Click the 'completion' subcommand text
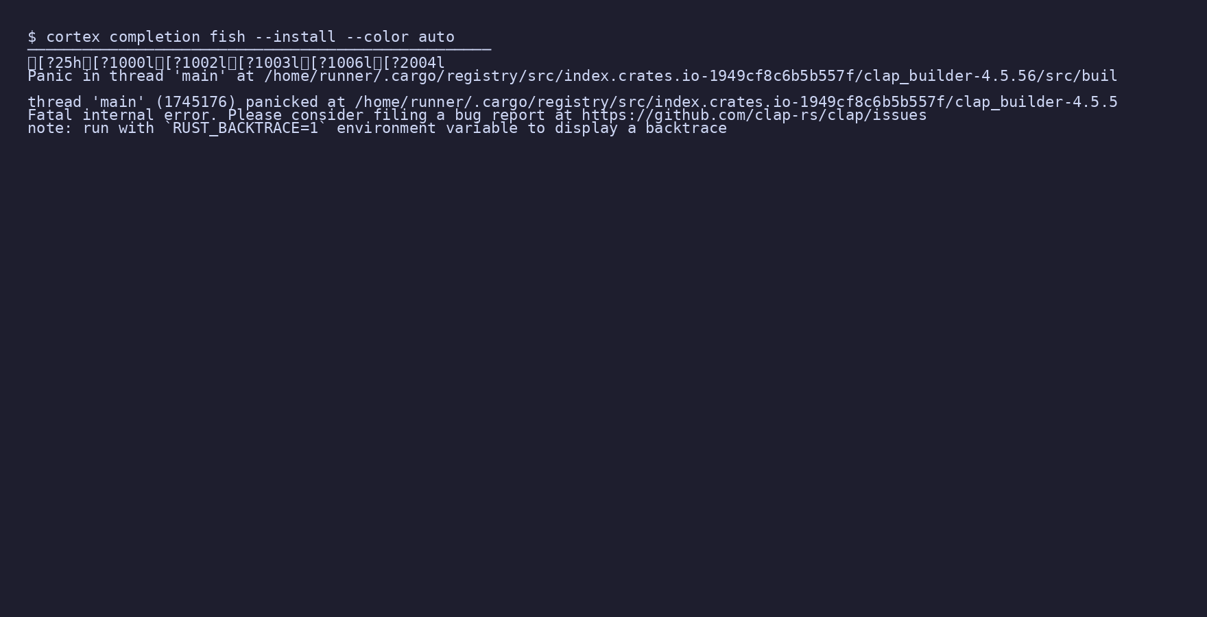 click(x=155, y=37)
